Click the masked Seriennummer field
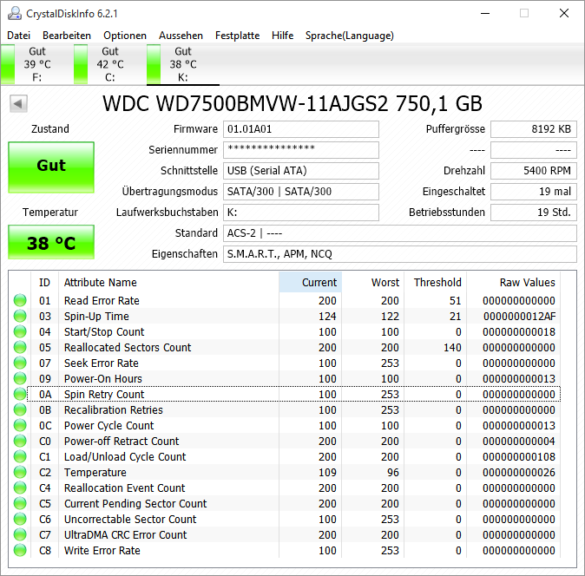 point(301,150)
